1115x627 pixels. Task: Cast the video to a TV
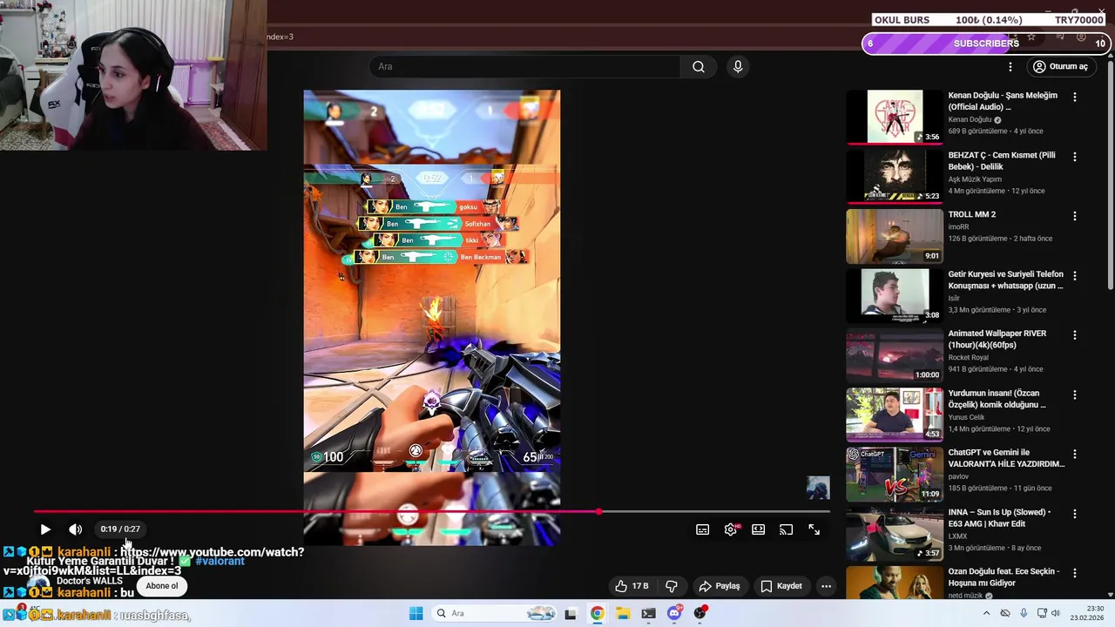coord(787,529)
